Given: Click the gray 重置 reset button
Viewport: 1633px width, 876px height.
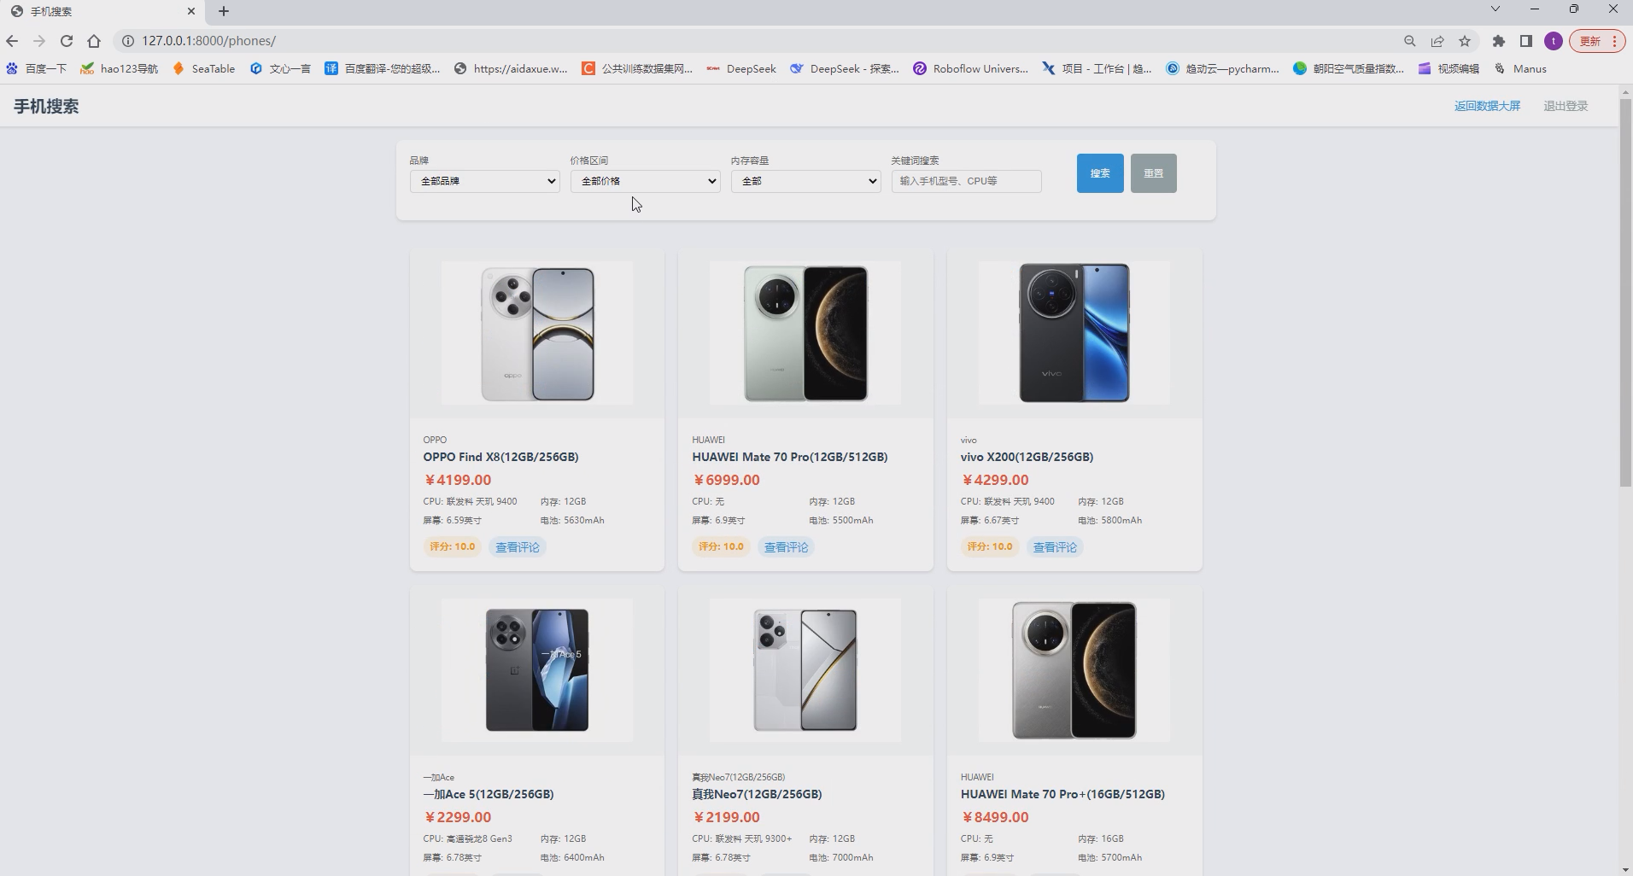Looking at the screenshot, I should tap(1154, 173).
